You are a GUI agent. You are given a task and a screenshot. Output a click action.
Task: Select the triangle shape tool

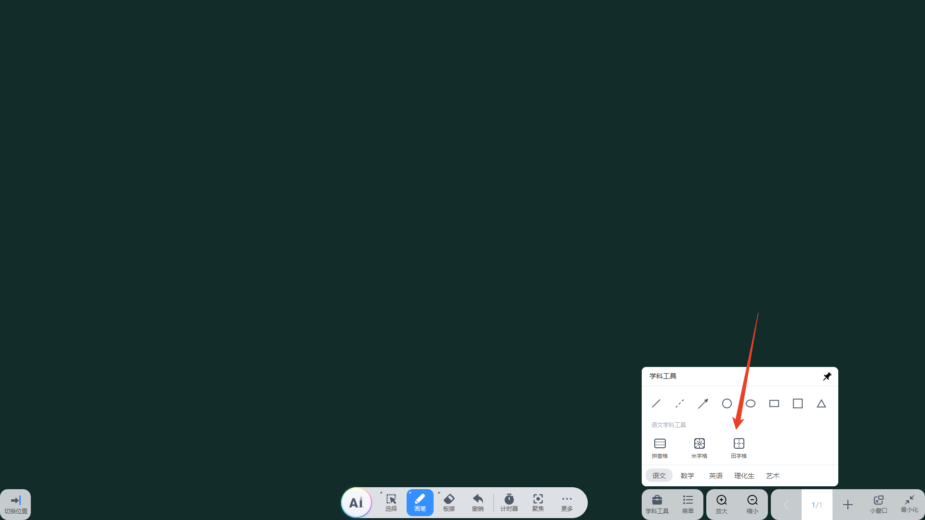(x=821, y=403)
